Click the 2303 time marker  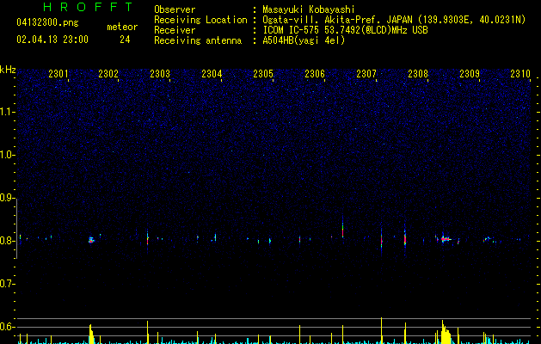[160, 73]
